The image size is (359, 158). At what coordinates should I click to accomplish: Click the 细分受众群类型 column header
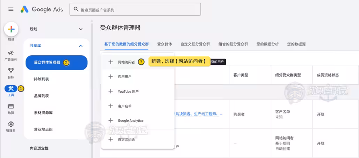288,75
